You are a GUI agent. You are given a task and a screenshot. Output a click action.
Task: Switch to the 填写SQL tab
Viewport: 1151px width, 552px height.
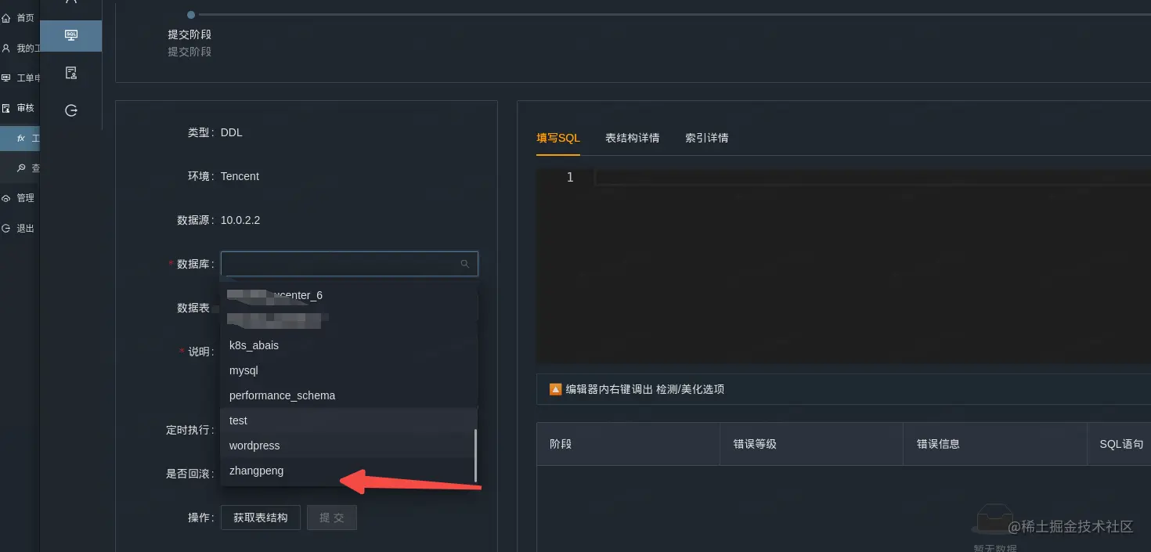[558, 138]
